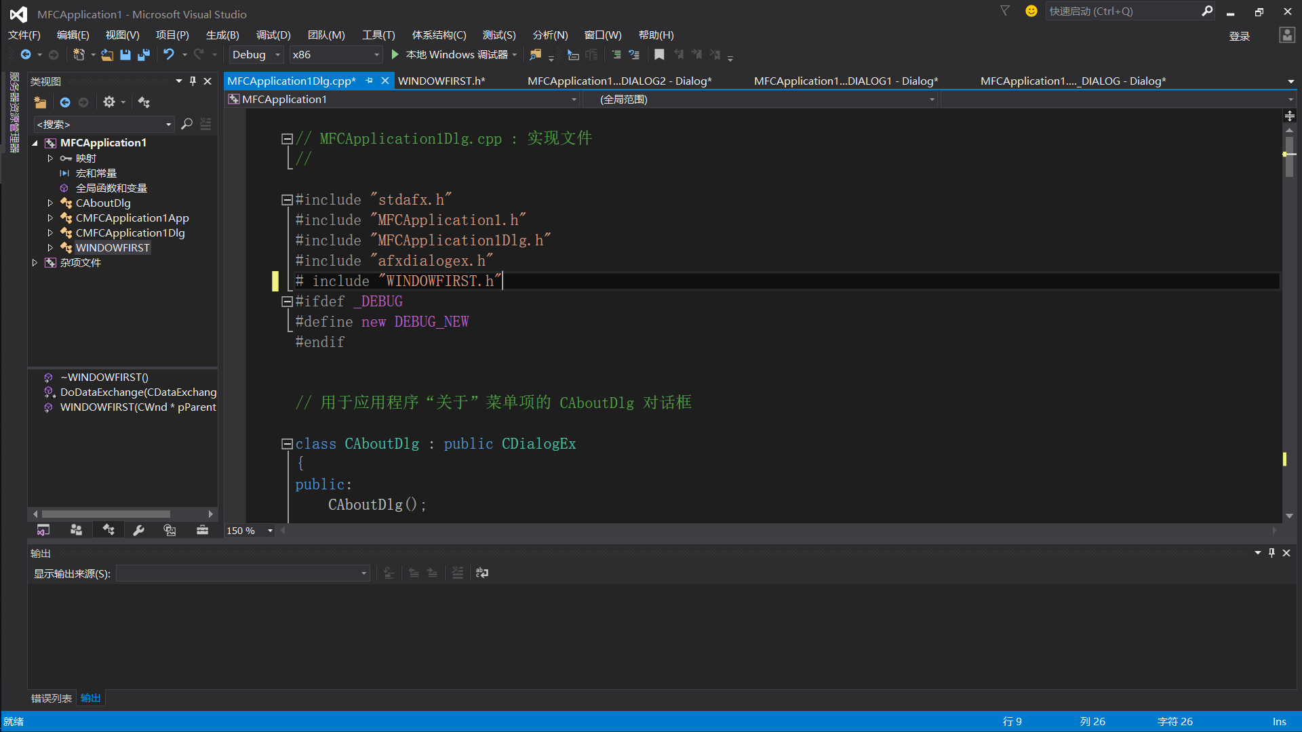
Task: Pin the class view panel
Action: click(193, 81)
